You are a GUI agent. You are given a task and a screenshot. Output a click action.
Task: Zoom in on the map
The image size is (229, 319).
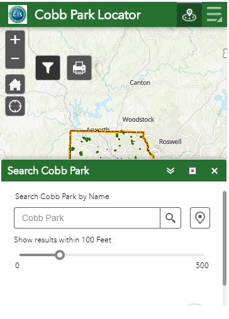click(x=15, y=40)
